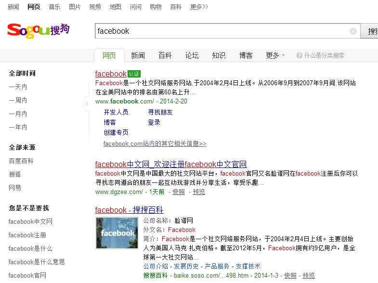The height and width of the screenshot is (283, 378).
Task: Click the 搜搜百科 source label in the last result
Action: pyautogui.click(x=156, y=275)
